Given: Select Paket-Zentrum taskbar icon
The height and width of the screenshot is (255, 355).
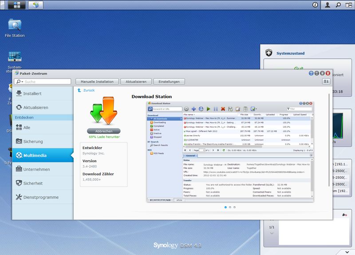Looking at the screenshot, I should point(35,5).
